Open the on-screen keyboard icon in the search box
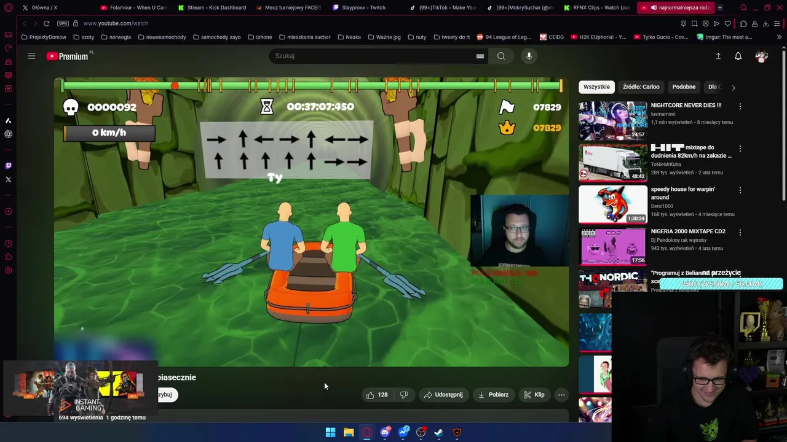The height and width of the screenshot is (442, 787). (x=480, y=56)
